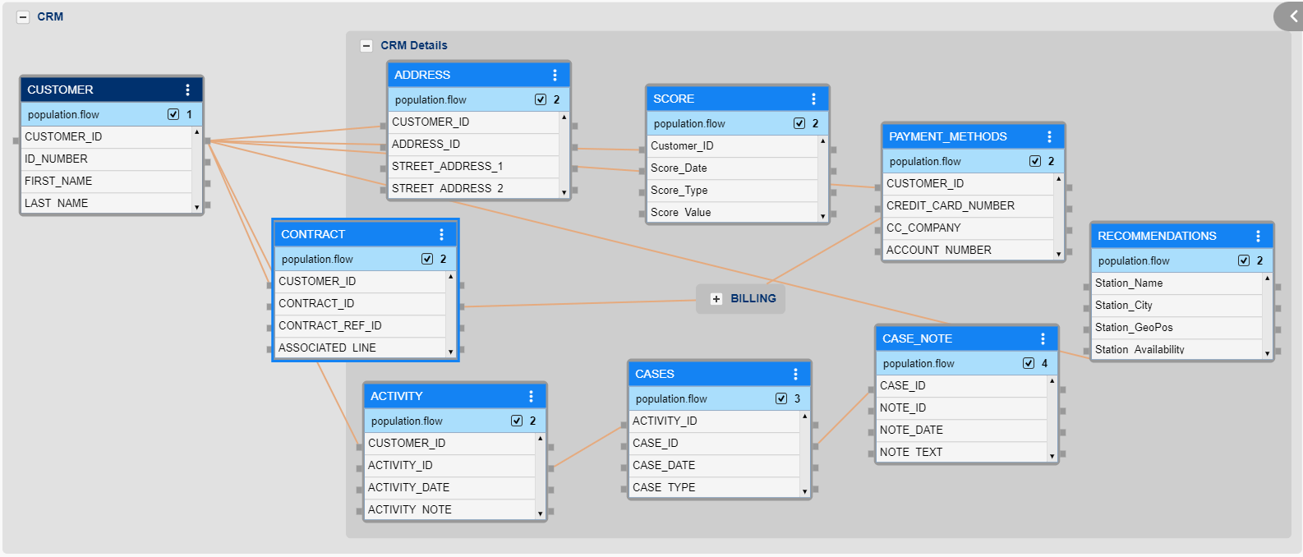Open the CUSTOMER table kebab menu
1303x557 pixels.
[187, 90]
